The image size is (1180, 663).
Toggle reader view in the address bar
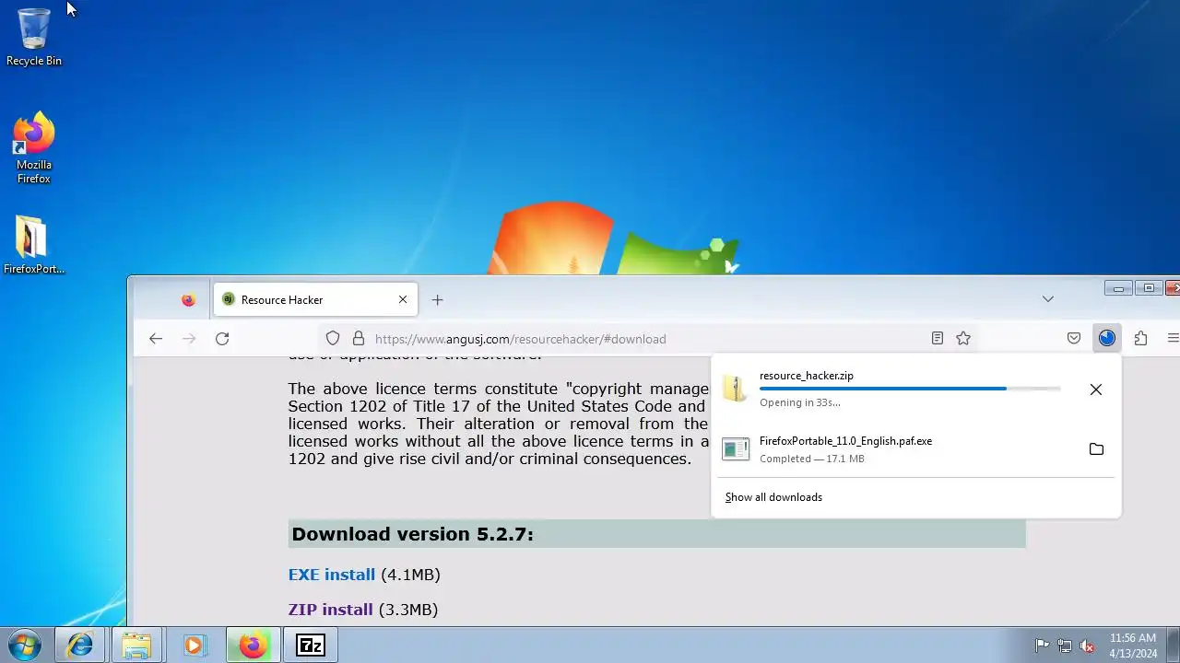pyautogui.click(x=938, y=339)
